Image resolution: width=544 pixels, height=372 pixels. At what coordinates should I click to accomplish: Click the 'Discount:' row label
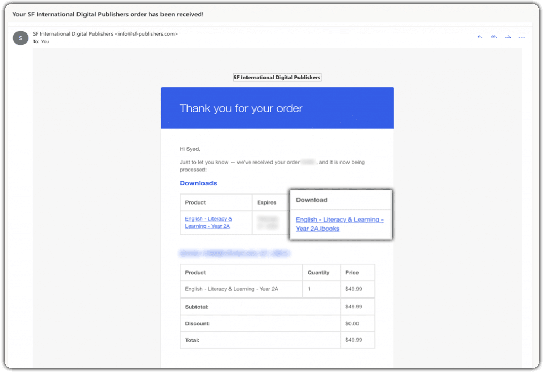coord(198,324)
